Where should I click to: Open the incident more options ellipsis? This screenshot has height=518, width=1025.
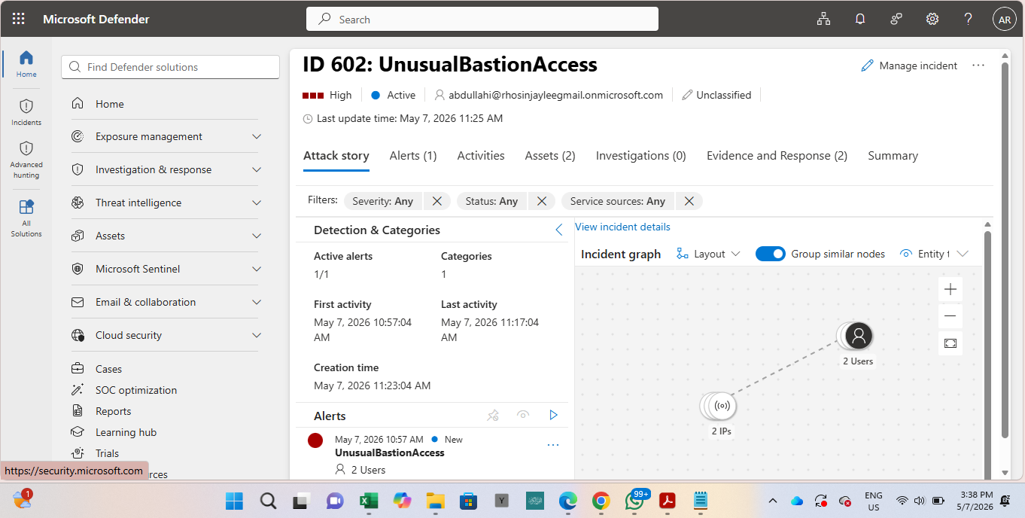(978, 66)
